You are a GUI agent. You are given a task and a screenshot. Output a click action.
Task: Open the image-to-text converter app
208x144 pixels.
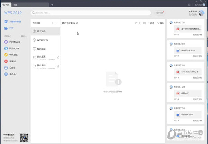pos(11,48)
